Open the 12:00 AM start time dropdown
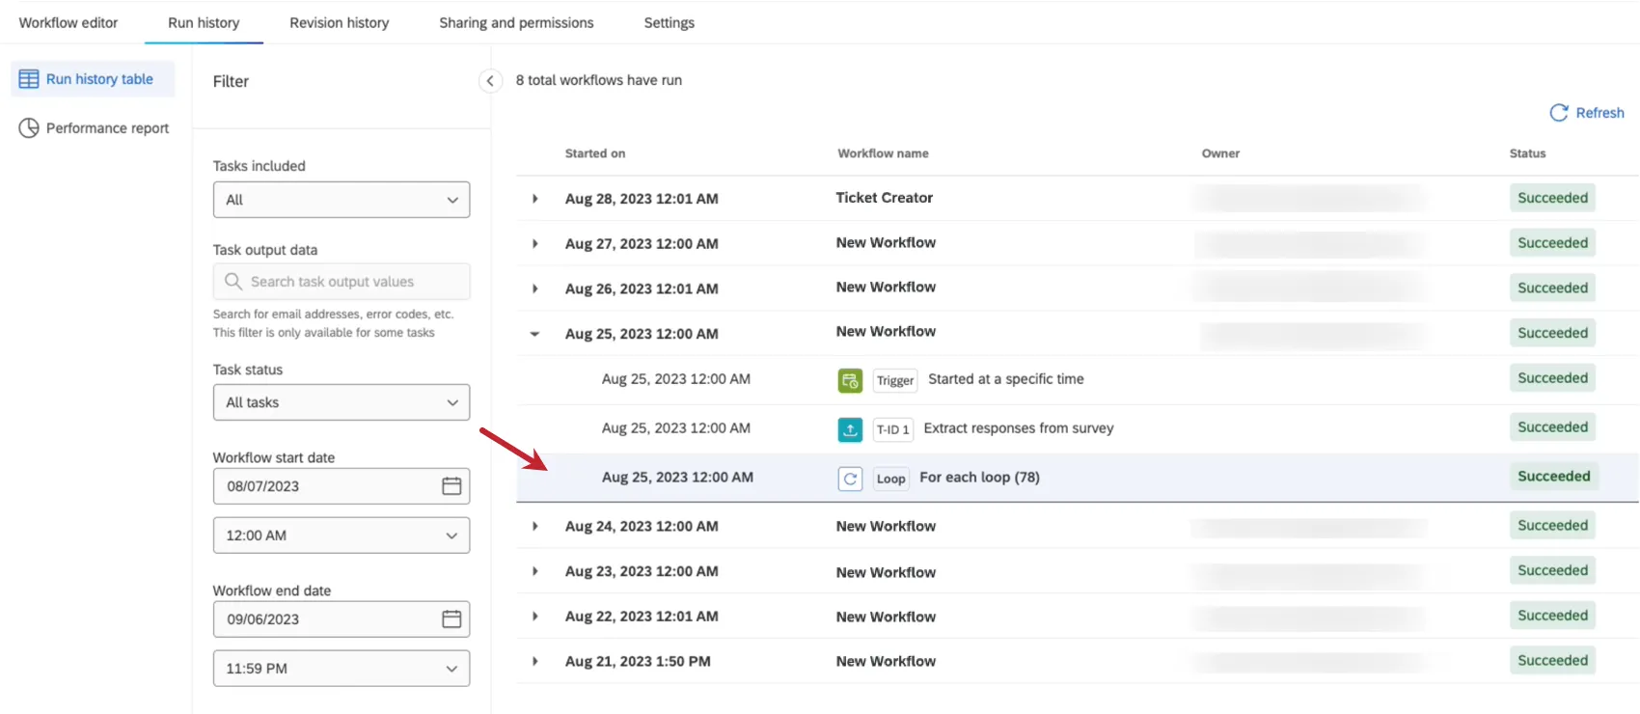This screenshot has height=714, width=1640. [x=341, y=535]
